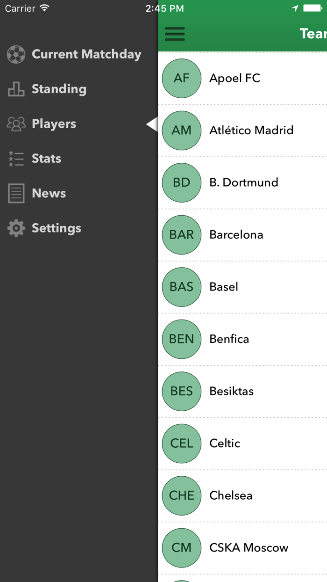Open Stats via the list icon
The image size is (327, 582).
coord(16,159)
